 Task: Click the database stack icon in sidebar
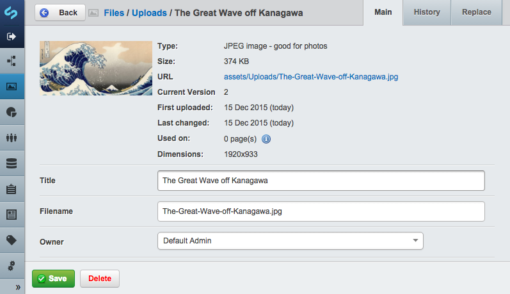click(x=12, y=163)
